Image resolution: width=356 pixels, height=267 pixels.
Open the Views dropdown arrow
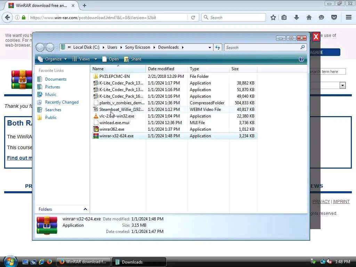[96, 59]
